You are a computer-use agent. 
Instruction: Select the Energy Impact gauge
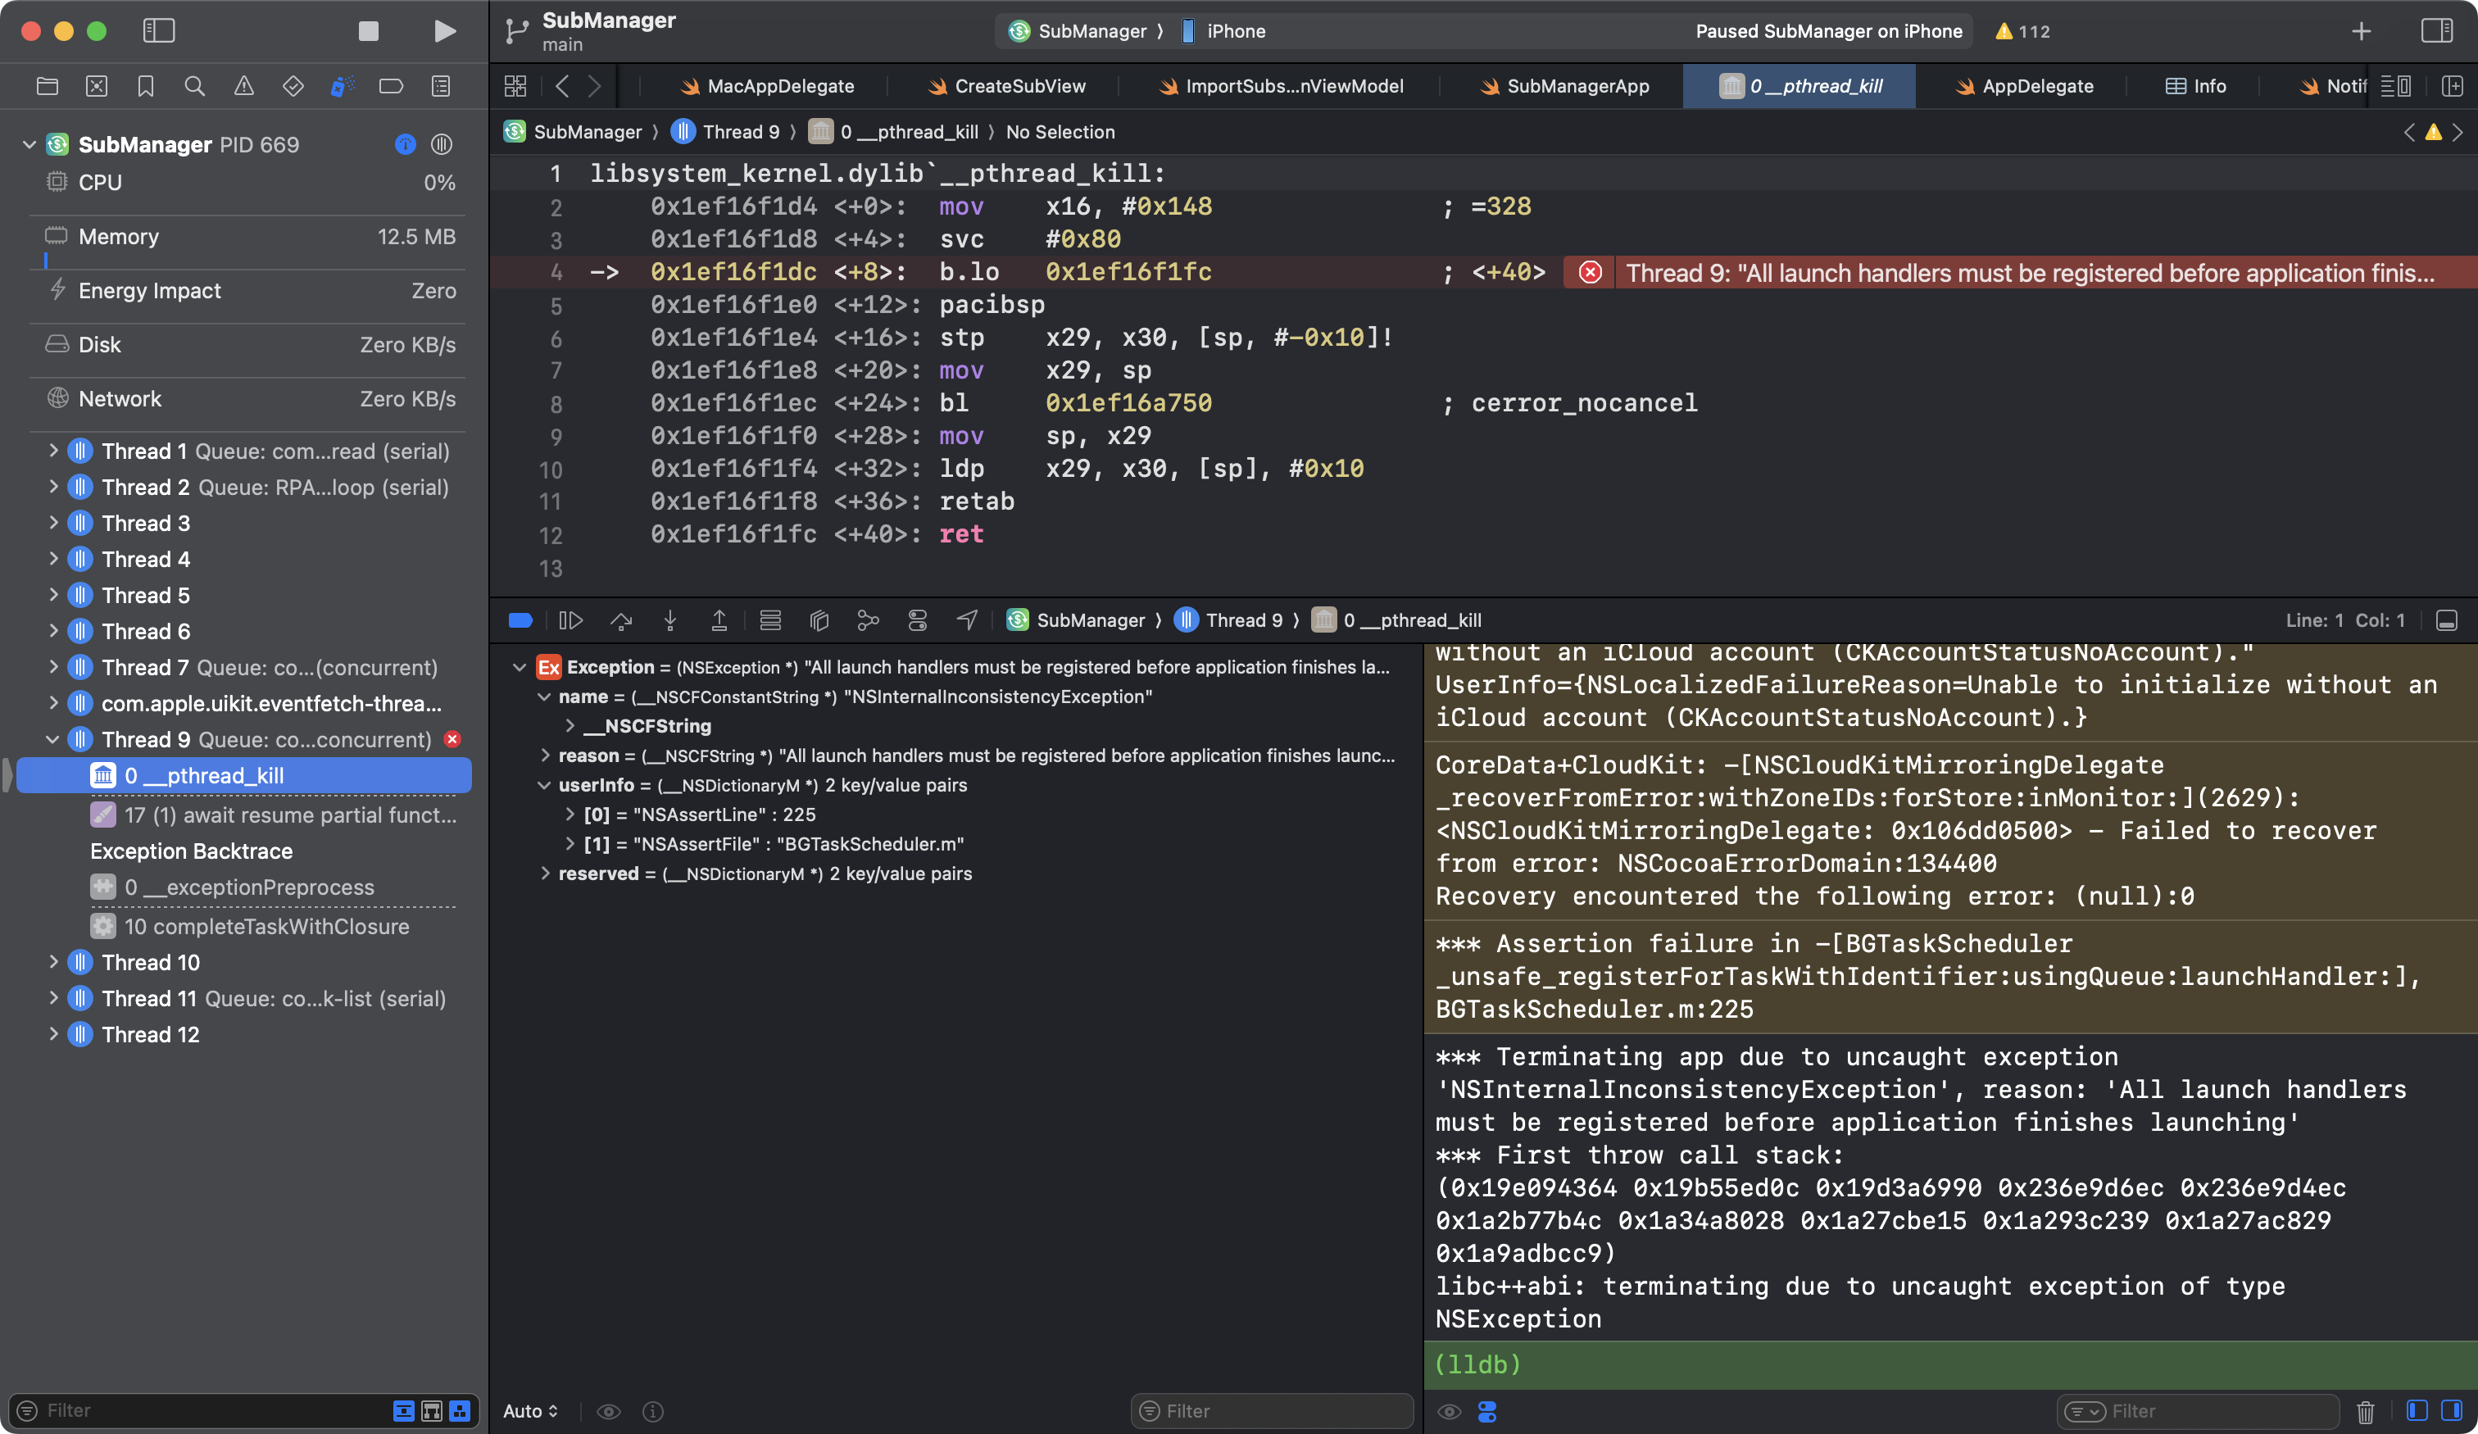(x=250, y=291)
